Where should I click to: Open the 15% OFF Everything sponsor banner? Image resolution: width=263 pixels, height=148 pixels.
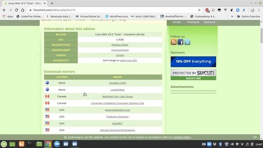pos(193,62)
